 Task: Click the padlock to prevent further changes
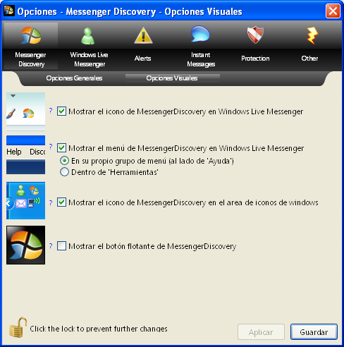pyautogui.click(x=18, y=327)
